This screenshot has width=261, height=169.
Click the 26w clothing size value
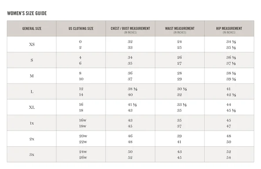pyautogui.click(x=83, y=157)
